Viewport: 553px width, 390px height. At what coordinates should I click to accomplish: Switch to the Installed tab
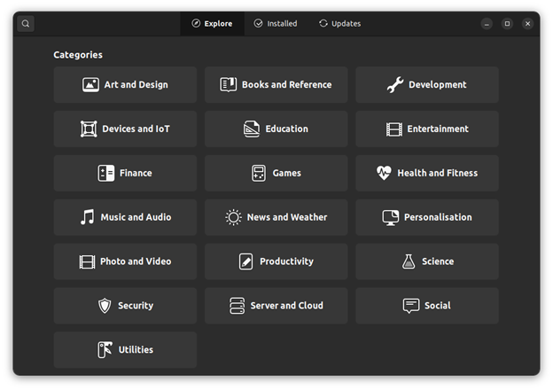276,24
